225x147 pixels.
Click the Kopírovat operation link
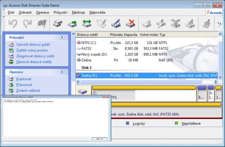[x=24, y=79]
